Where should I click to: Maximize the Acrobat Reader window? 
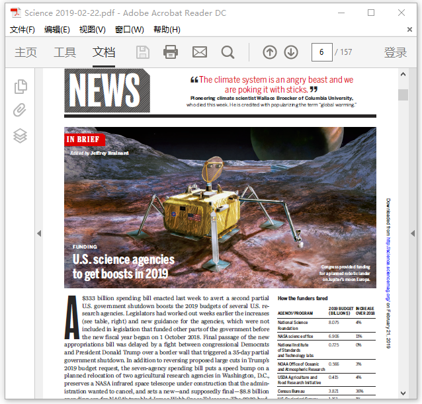pyautogui.click(x=371, y=13)
